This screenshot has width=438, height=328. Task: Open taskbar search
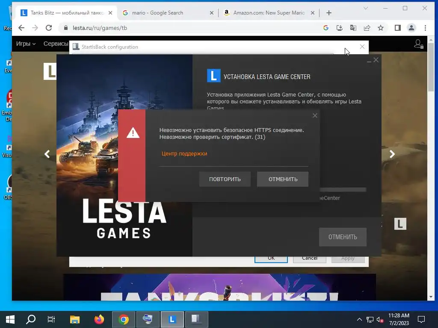[x=31, y=319]
